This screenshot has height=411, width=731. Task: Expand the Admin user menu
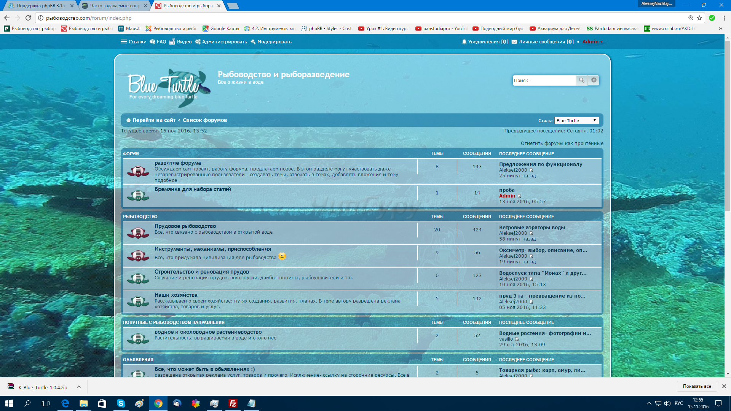(592, 42)
